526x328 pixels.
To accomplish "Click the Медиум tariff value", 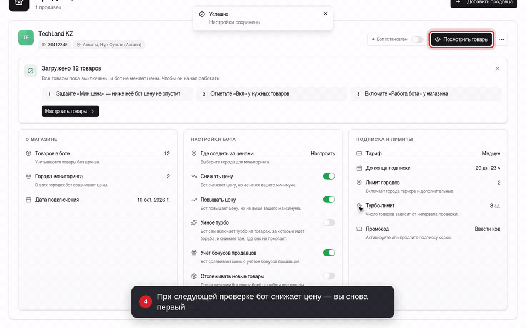I will 491,154.
